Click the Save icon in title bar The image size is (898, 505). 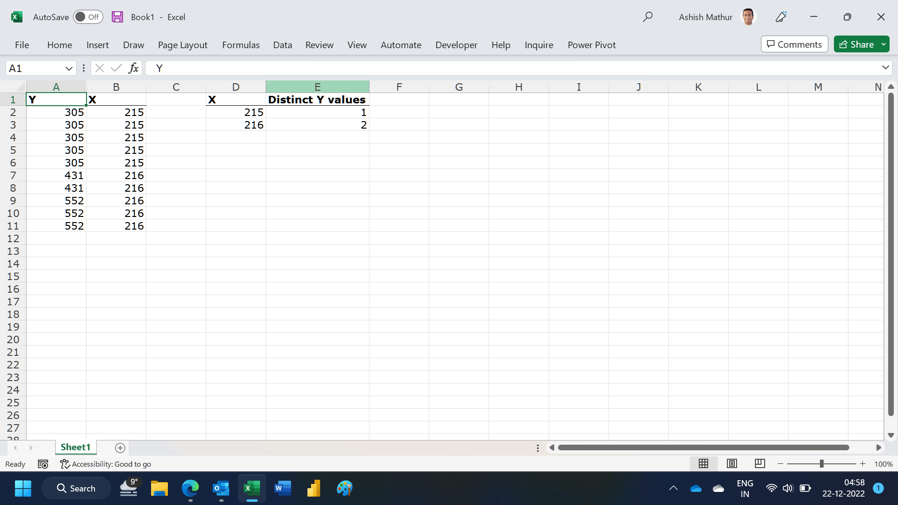[x=117, y=17]
